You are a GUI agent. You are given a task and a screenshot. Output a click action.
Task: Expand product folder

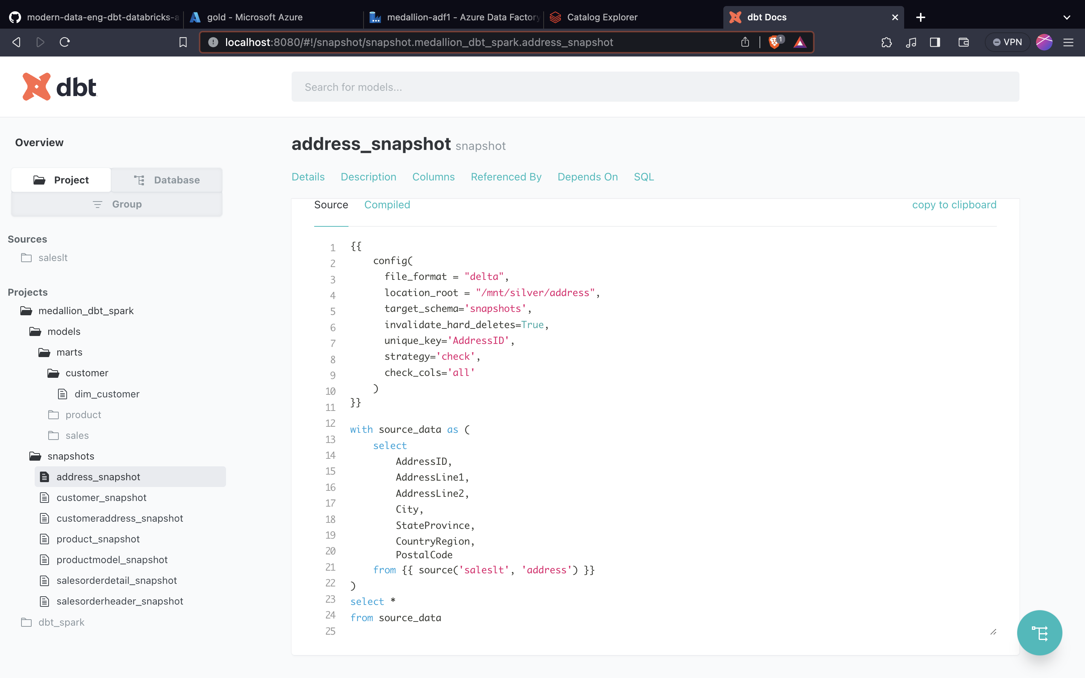[x=75, y=414]
